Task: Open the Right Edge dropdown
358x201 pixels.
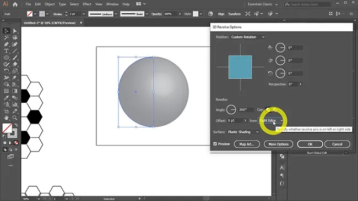Action: pos(271,120)
